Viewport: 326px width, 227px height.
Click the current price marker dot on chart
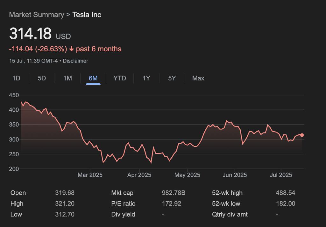tap(302, 135)
